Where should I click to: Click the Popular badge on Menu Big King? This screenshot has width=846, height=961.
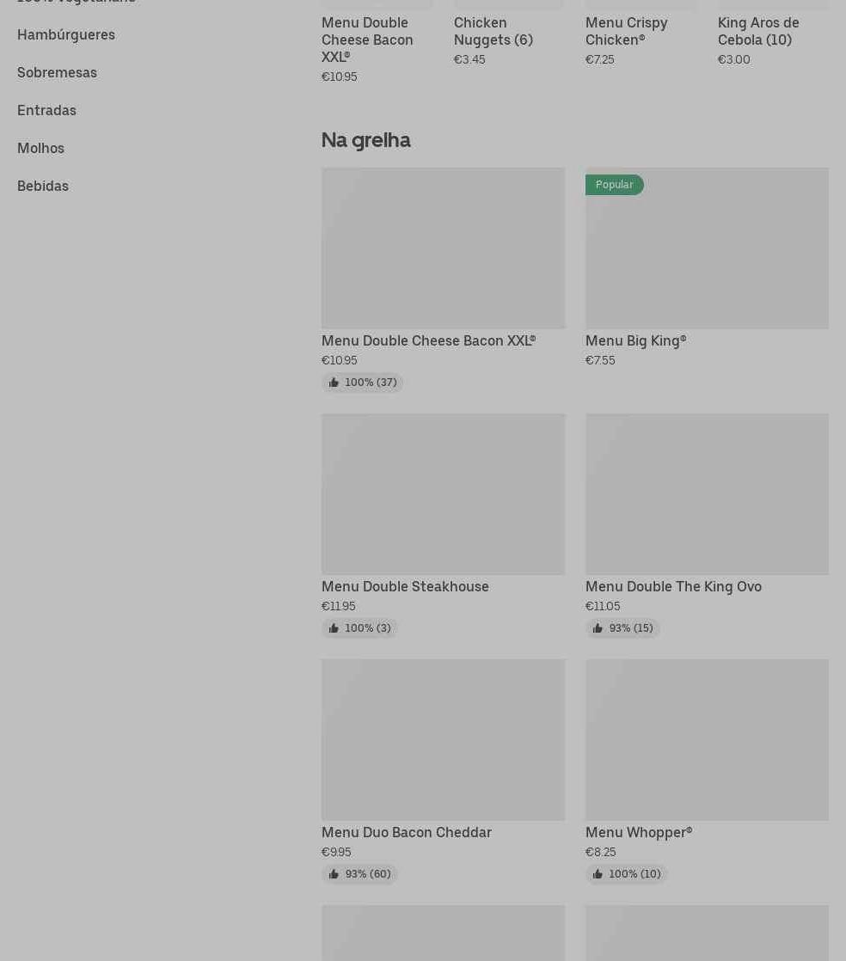(614, 185)
